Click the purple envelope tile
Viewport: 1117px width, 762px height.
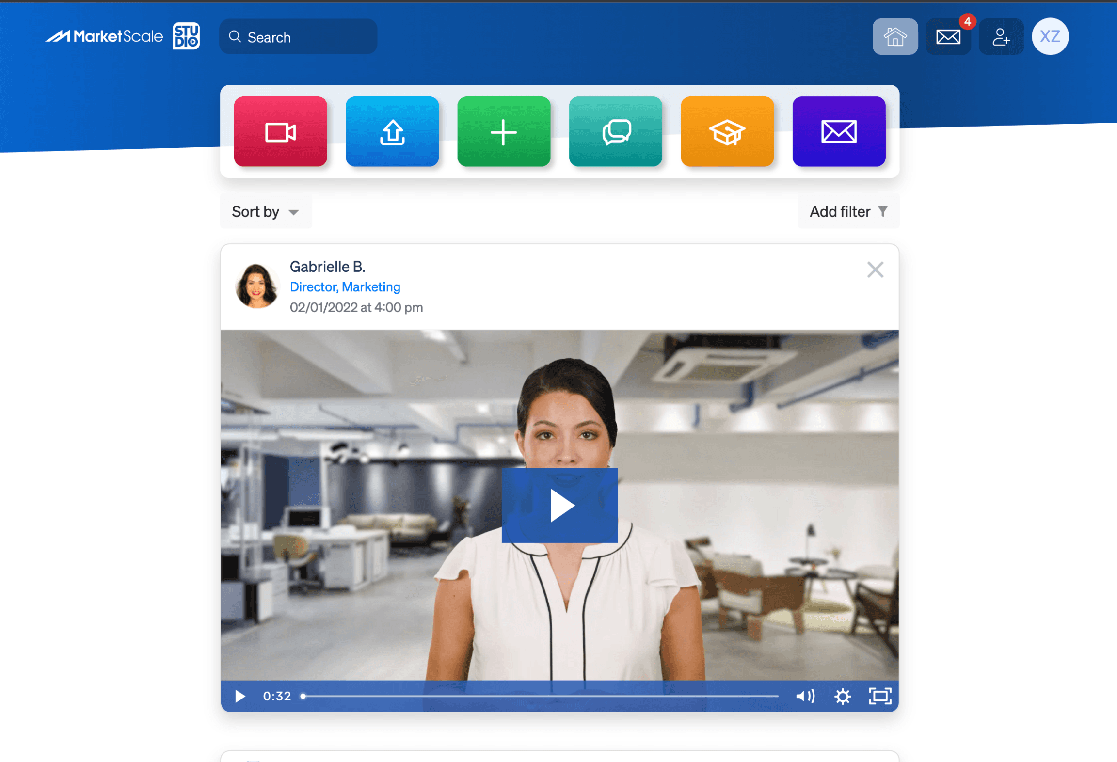click(838, 132)
